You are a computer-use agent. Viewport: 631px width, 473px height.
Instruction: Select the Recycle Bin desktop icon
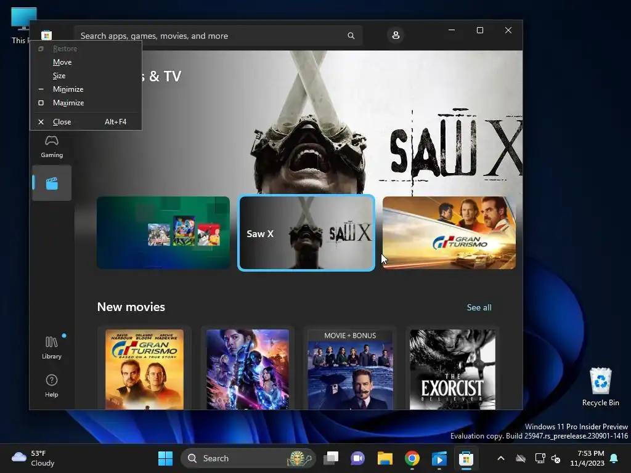[600, 387]
